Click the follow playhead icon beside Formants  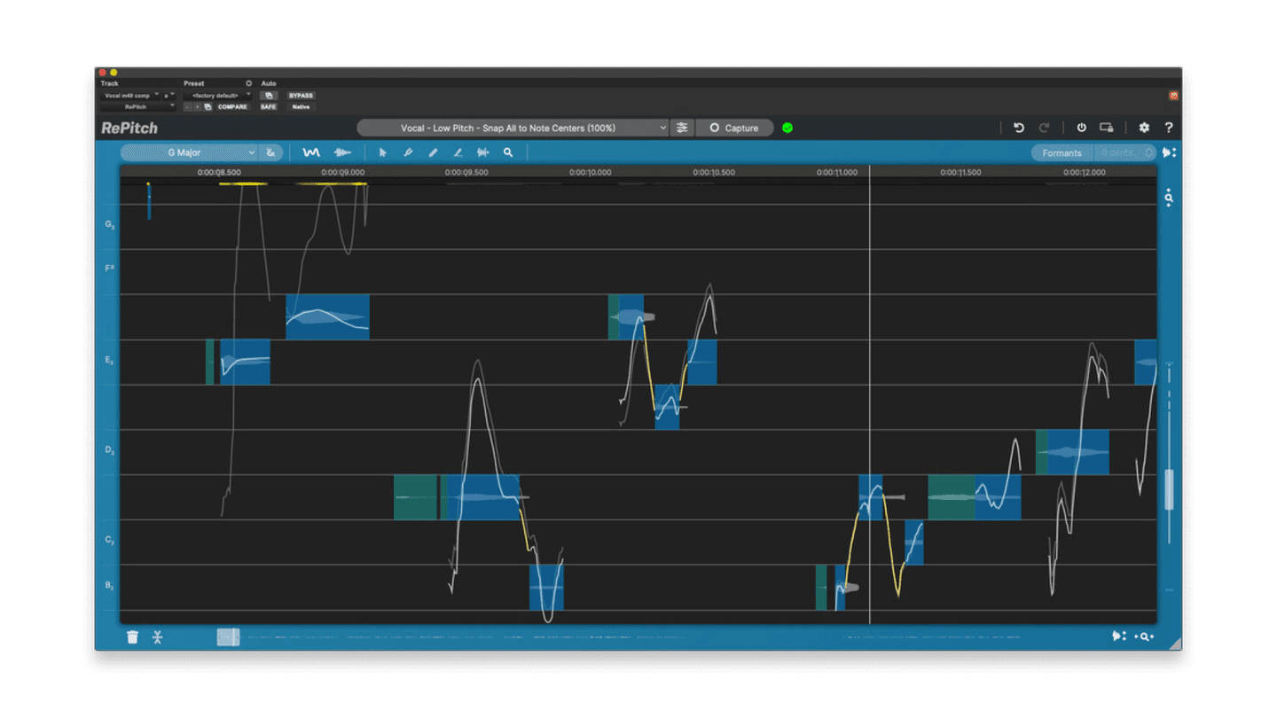tap(1170, 152)
